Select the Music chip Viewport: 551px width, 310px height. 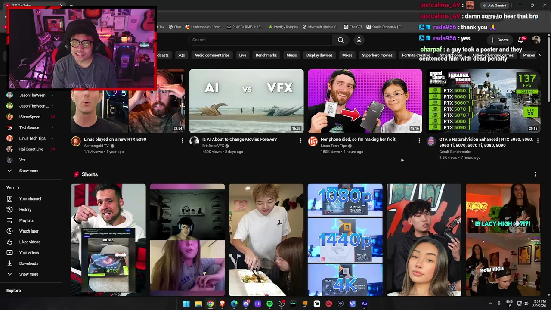[292, 55]
